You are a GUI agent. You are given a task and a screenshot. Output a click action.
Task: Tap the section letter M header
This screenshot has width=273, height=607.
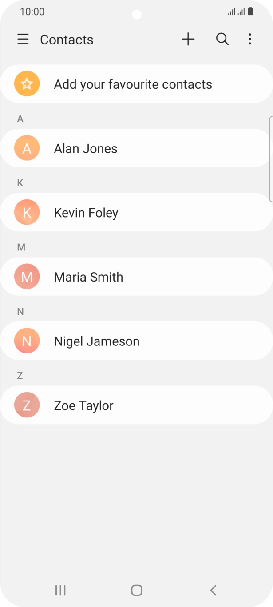(x=20, y=247)
